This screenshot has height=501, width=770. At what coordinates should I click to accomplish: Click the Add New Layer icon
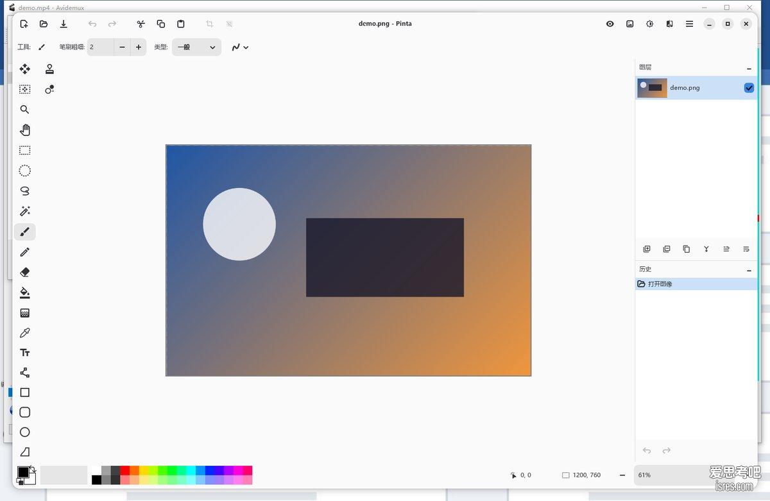click(647, 249)
